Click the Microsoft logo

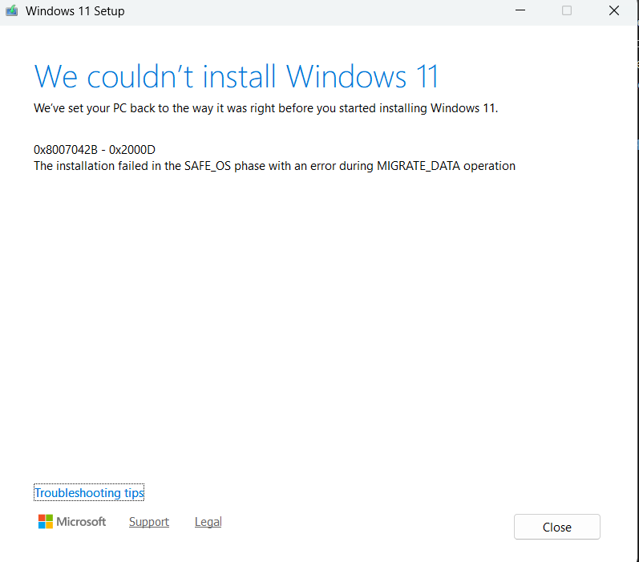71,522
